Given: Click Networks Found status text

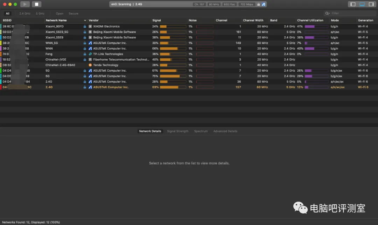Looking at the screenshot, I should [x=31, y=222].
